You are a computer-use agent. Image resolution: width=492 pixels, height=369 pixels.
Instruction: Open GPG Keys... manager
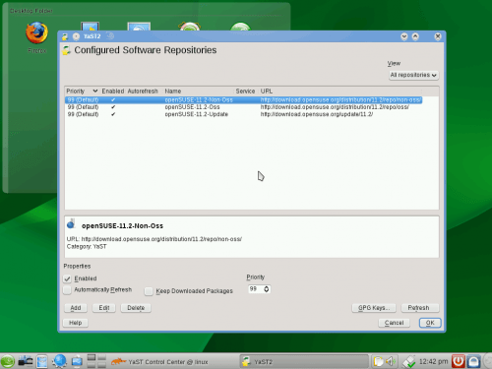[x=374, y=308]
